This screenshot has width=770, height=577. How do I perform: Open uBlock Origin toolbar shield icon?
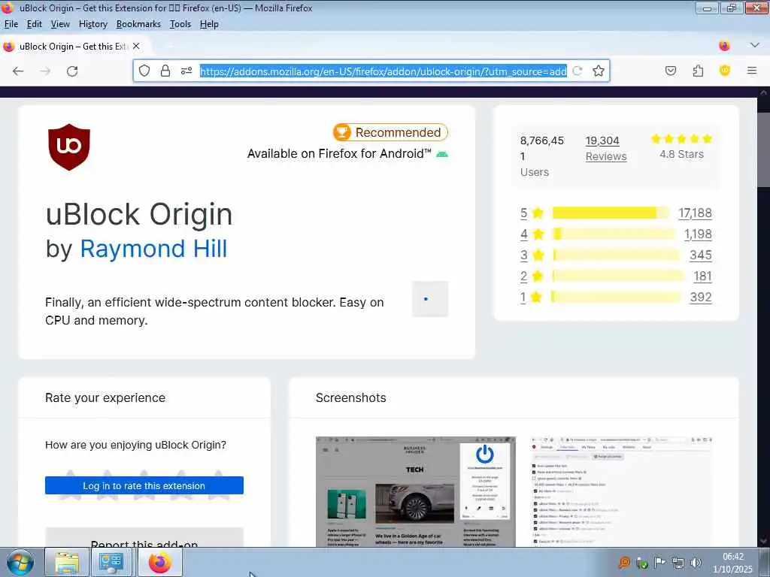point(725,71)
